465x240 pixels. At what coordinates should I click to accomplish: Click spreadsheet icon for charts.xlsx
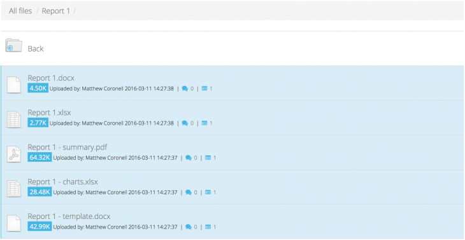click(x=14, y=188)
